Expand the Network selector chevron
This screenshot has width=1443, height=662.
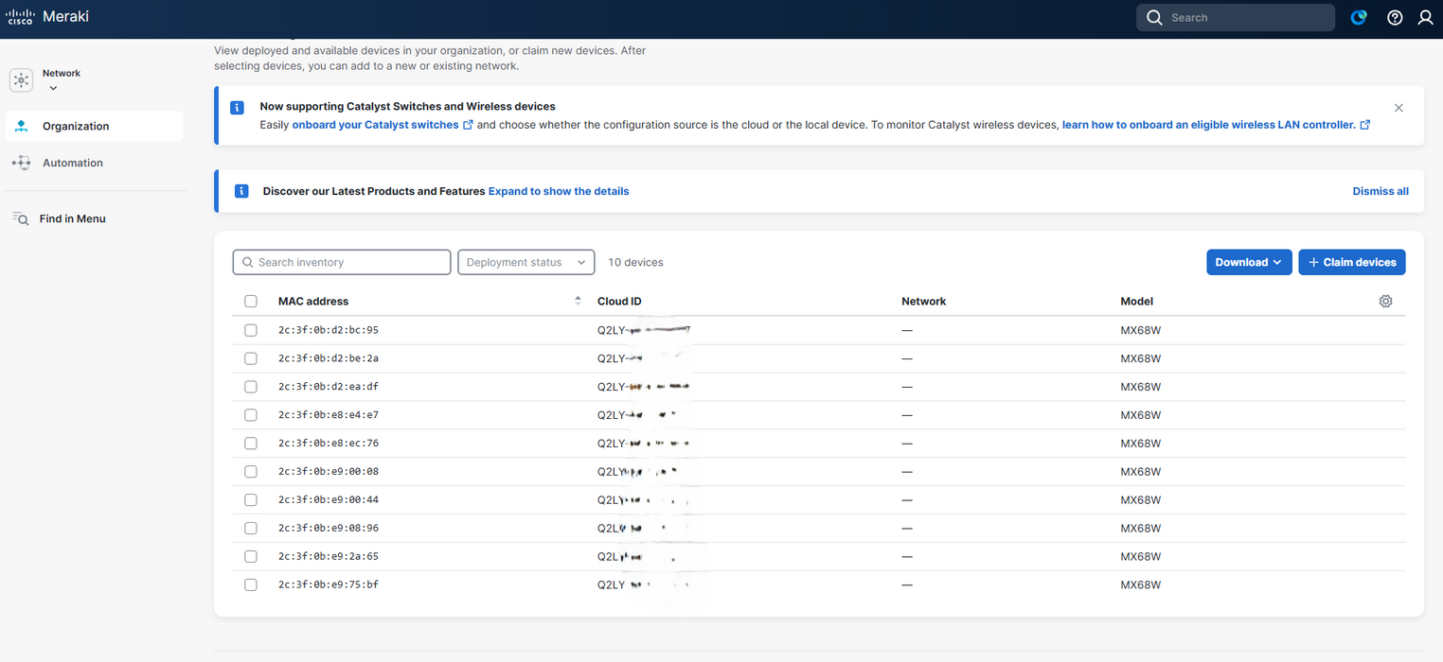point(53,89)
